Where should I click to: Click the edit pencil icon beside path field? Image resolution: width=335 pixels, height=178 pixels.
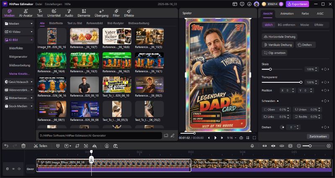(173, 135)
